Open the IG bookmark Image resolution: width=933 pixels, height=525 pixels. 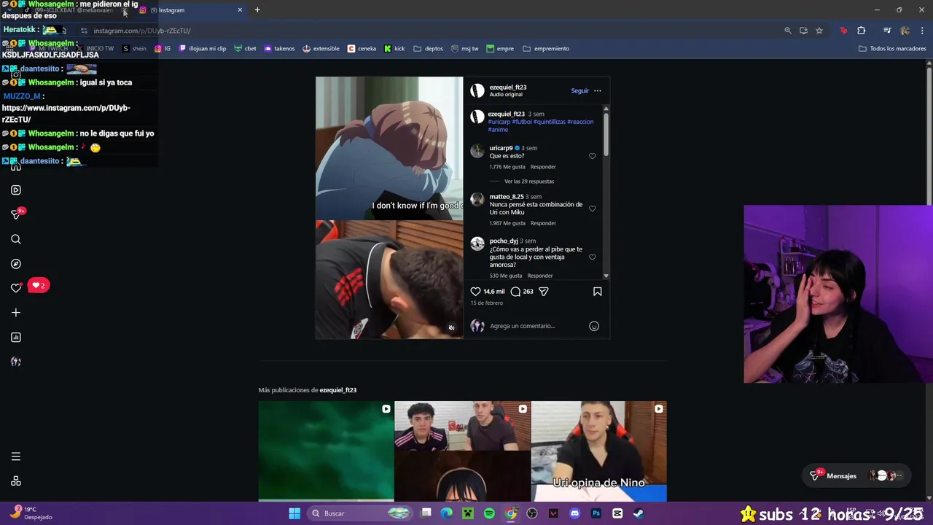click(x=163, y=49)
